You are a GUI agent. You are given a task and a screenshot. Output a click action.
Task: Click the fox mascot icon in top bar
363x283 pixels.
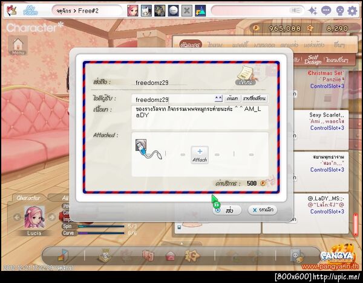11,11
